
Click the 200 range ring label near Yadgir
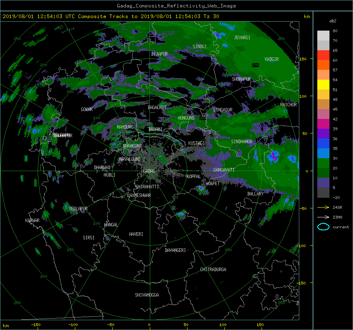pyautogui.click(x=255, y=65)
